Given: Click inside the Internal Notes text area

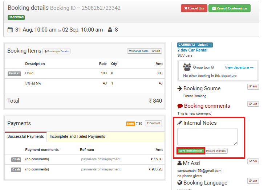Looking at the screenshot, I should [x=207, y=137].
